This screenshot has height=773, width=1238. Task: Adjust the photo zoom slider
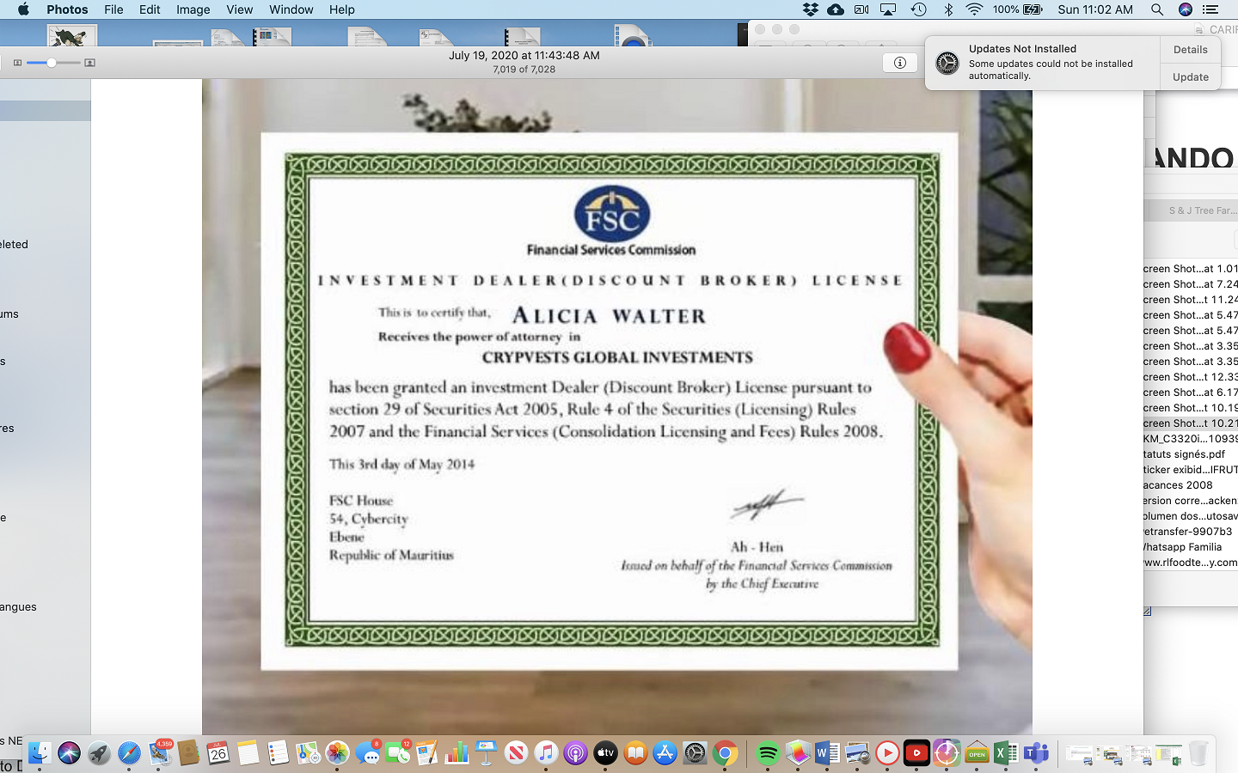[52, 63]
